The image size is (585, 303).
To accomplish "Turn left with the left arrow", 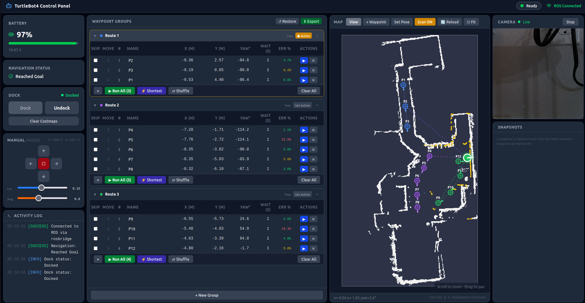I will point(31,164).
